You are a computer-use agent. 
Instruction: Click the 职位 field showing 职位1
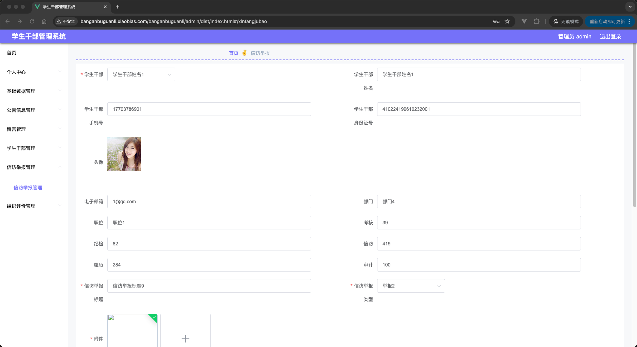(x=209, y=223)
